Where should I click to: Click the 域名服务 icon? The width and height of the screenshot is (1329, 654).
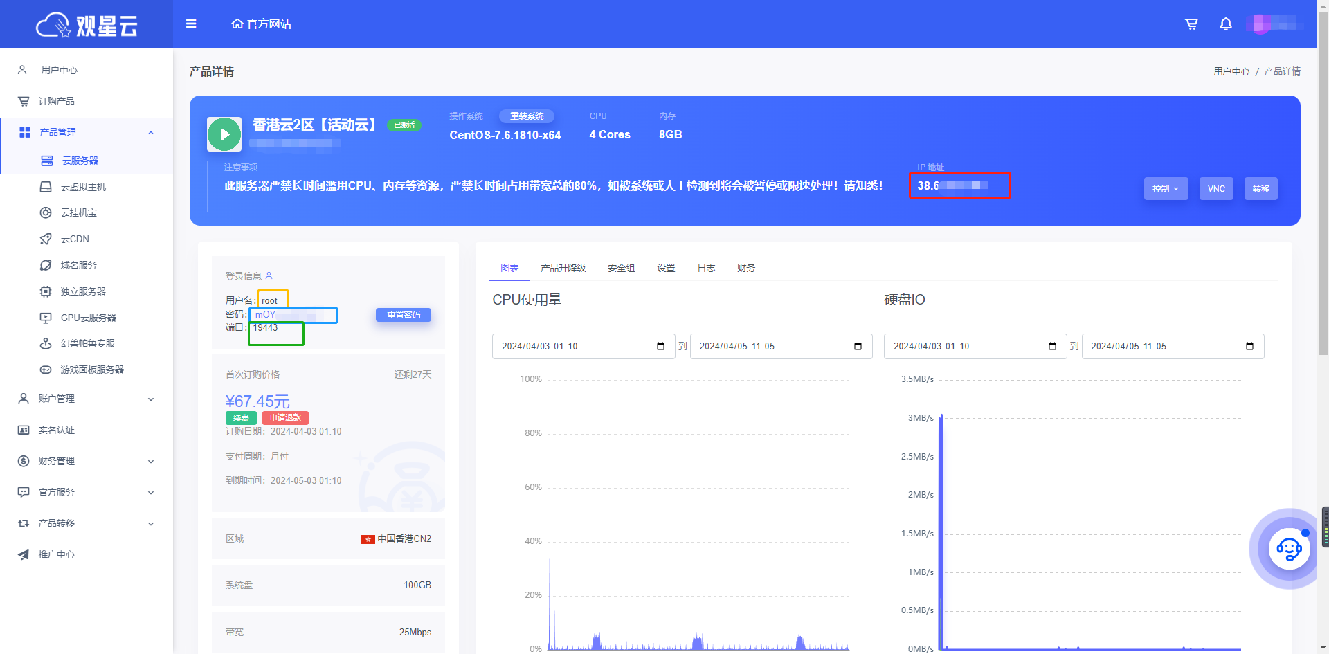click(x=46, y=265)
